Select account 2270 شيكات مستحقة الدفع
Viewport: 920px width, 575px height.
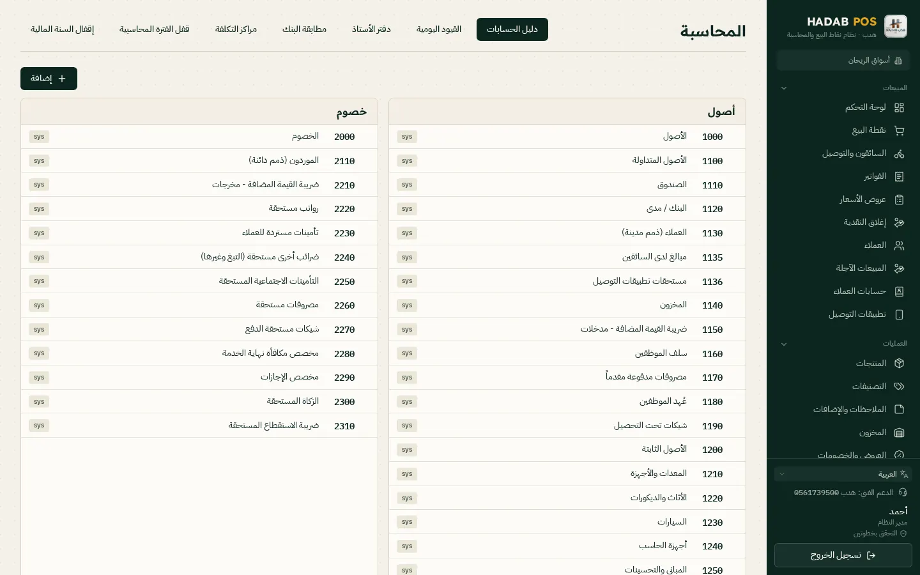pyautogui.click(x=199, y=329)
